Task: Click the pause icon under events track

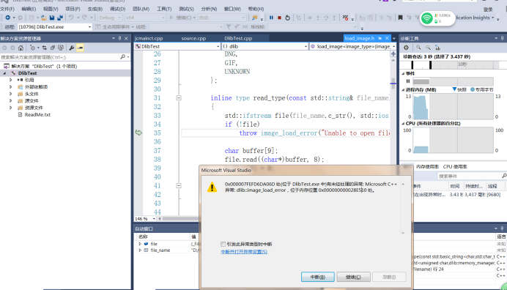Action: tap(408, 81)
